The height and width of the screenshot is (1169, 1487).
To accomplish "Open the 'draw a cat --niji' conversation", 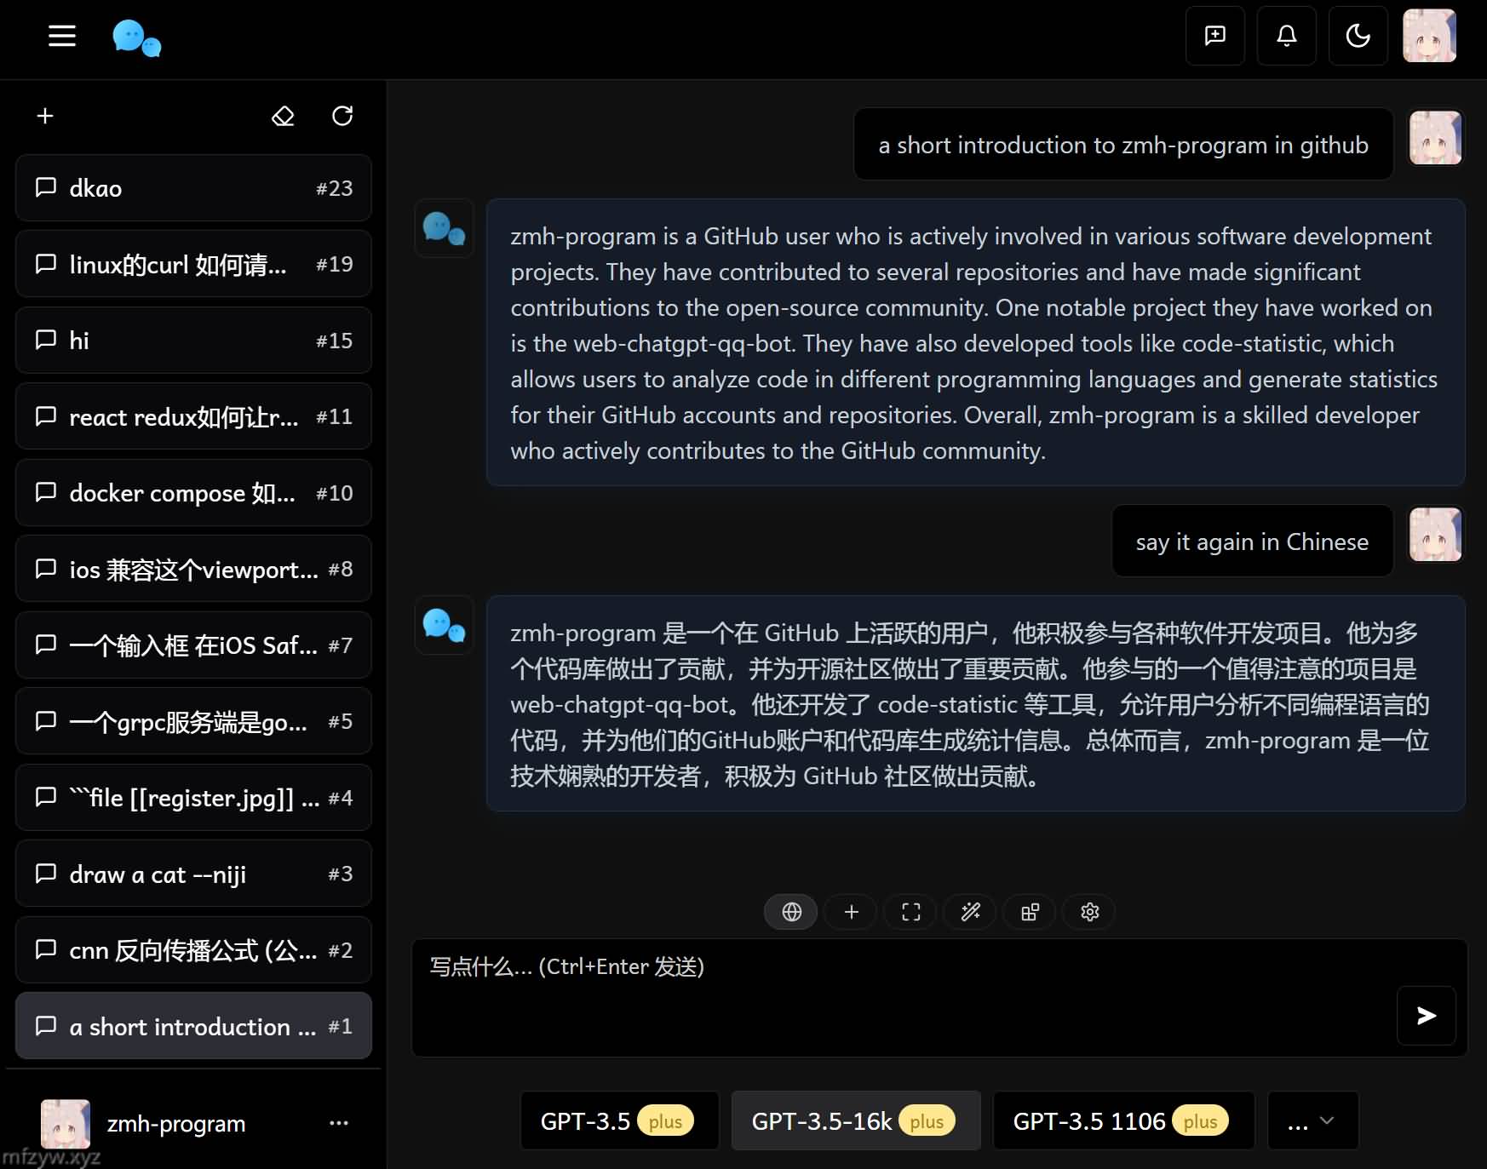I will [x=193, y=874].
